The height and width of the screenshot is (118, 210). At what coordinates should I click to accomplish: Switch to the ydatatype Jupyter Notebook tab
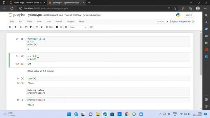(66, 3)
